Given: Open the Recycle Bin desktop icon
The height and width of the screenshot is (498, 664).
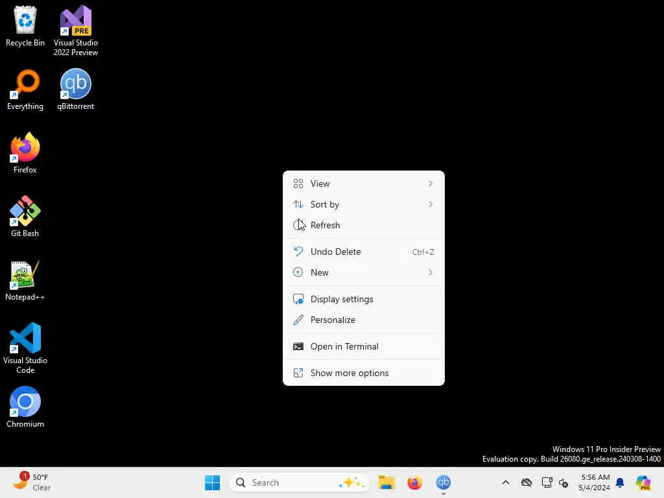Looking at the screenshot, I should (x=25, y=26).
